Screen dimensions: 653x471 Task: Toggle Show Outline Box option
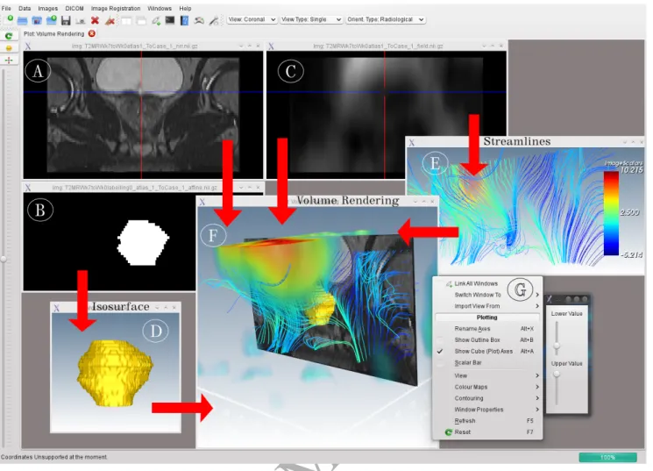[x=487, y=340]
